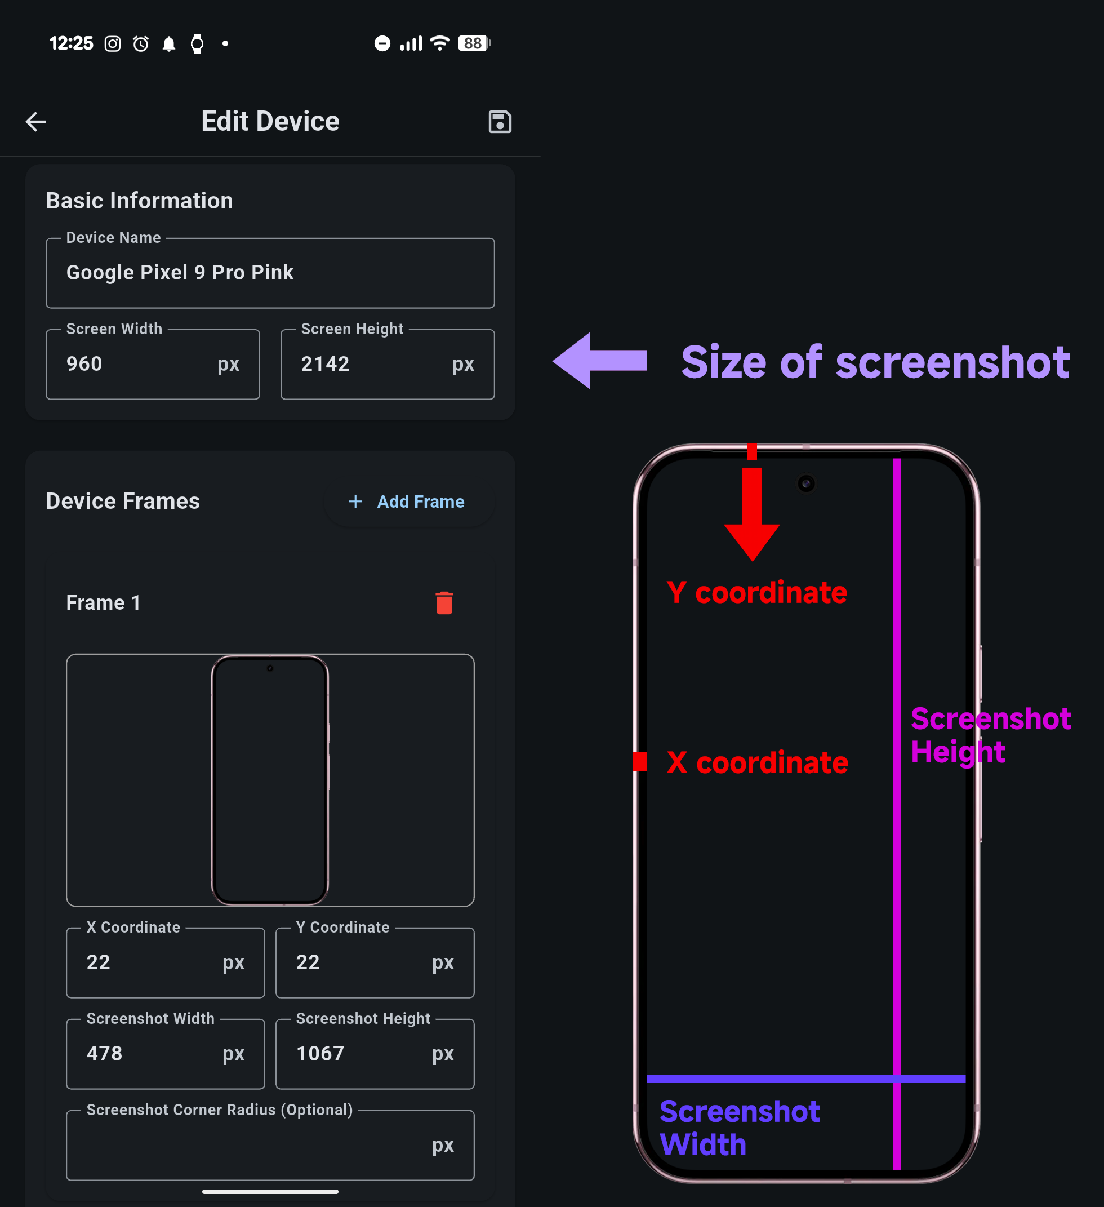Tap the plus icon beside Add Frame
This screenshot has width=1104, height=1207.
tap(356, 502)
